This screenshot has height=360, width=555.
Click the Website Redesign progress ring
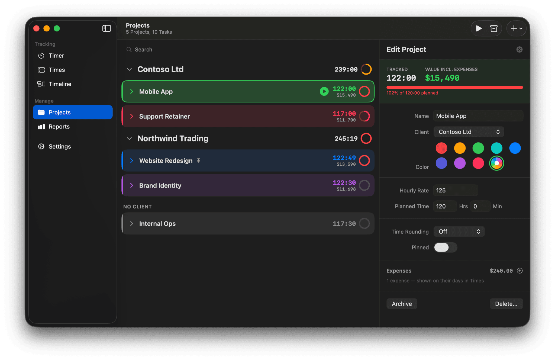[364, 160]
